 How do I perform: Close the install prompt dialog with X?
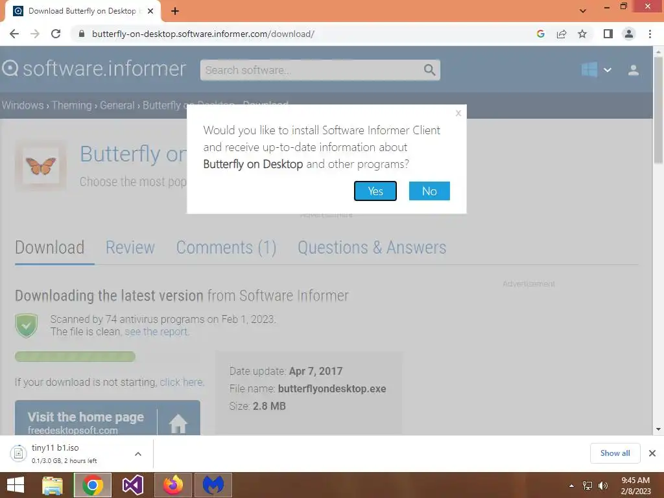(x=458, y=113)
